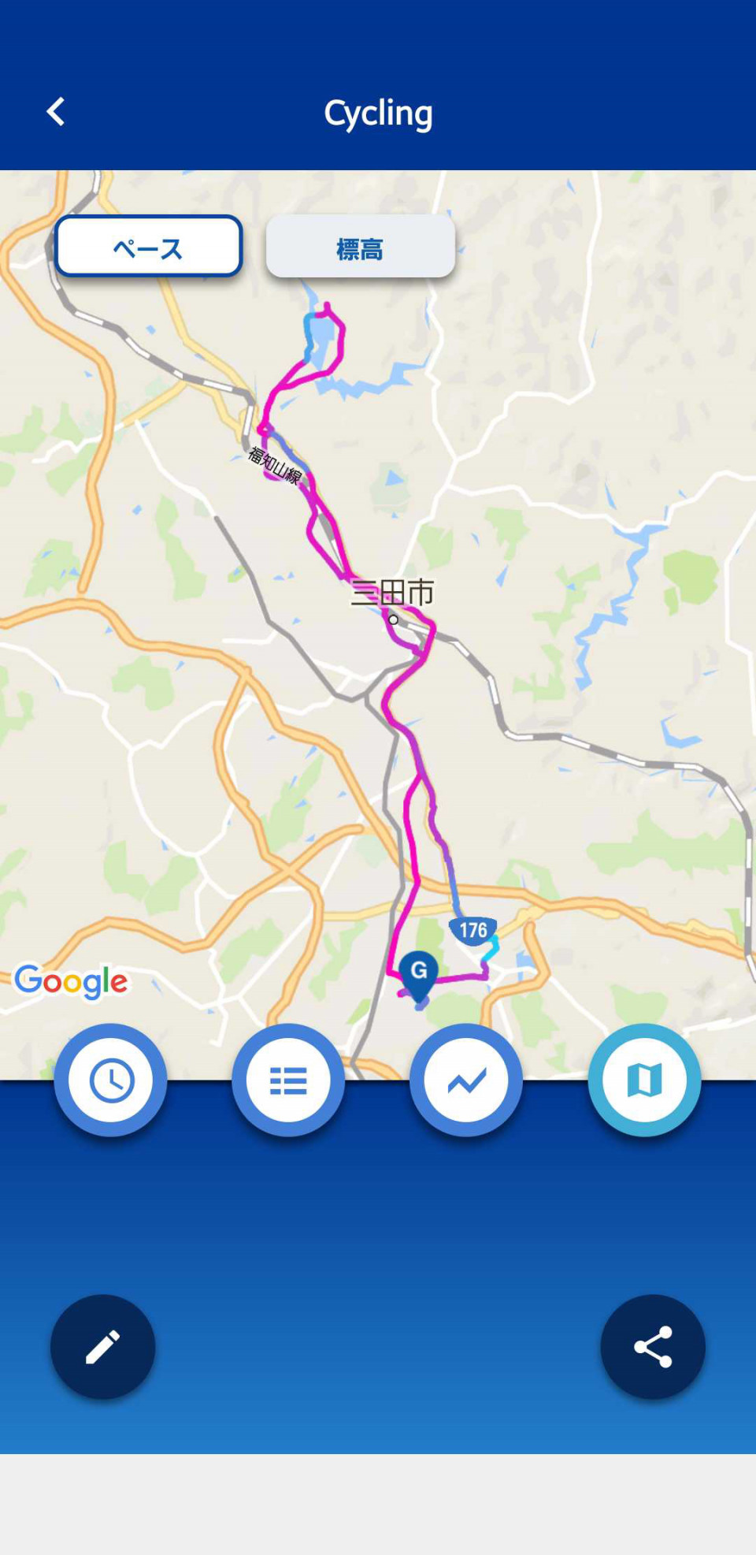The width and height of the screenshot is (756, 1555).
Task: Share this cycling activity
Action: click(653, 1346)
